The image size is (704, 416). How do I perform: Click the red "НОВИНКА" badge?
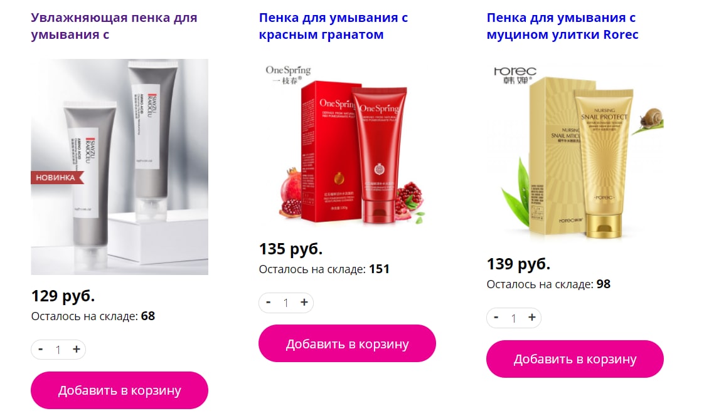(x=57, y=177)
